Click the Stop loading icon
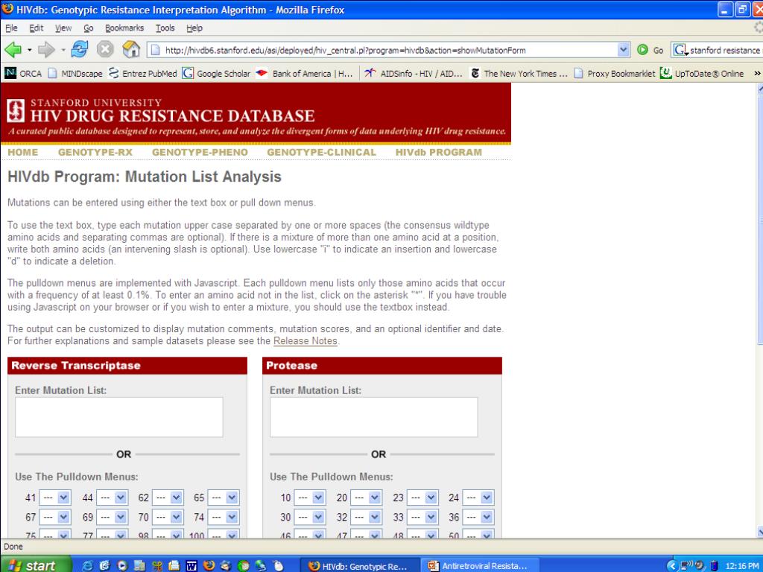Image resolution: width=763 pixels, height=572 pixels. (106, 50)
